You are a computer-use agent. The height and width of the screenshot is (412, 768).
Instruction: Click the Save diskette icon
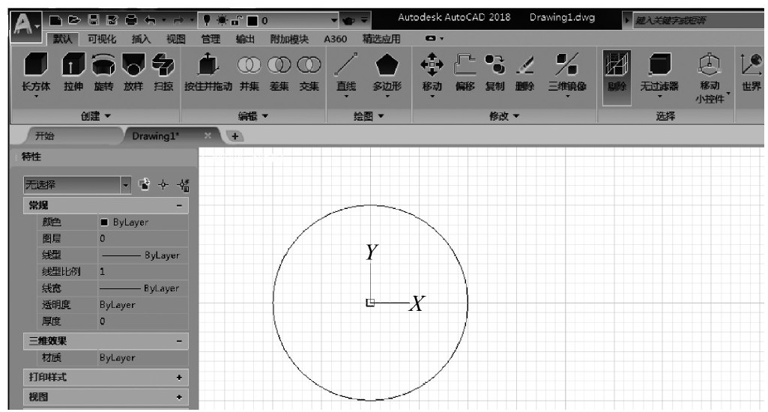point(93,20)
